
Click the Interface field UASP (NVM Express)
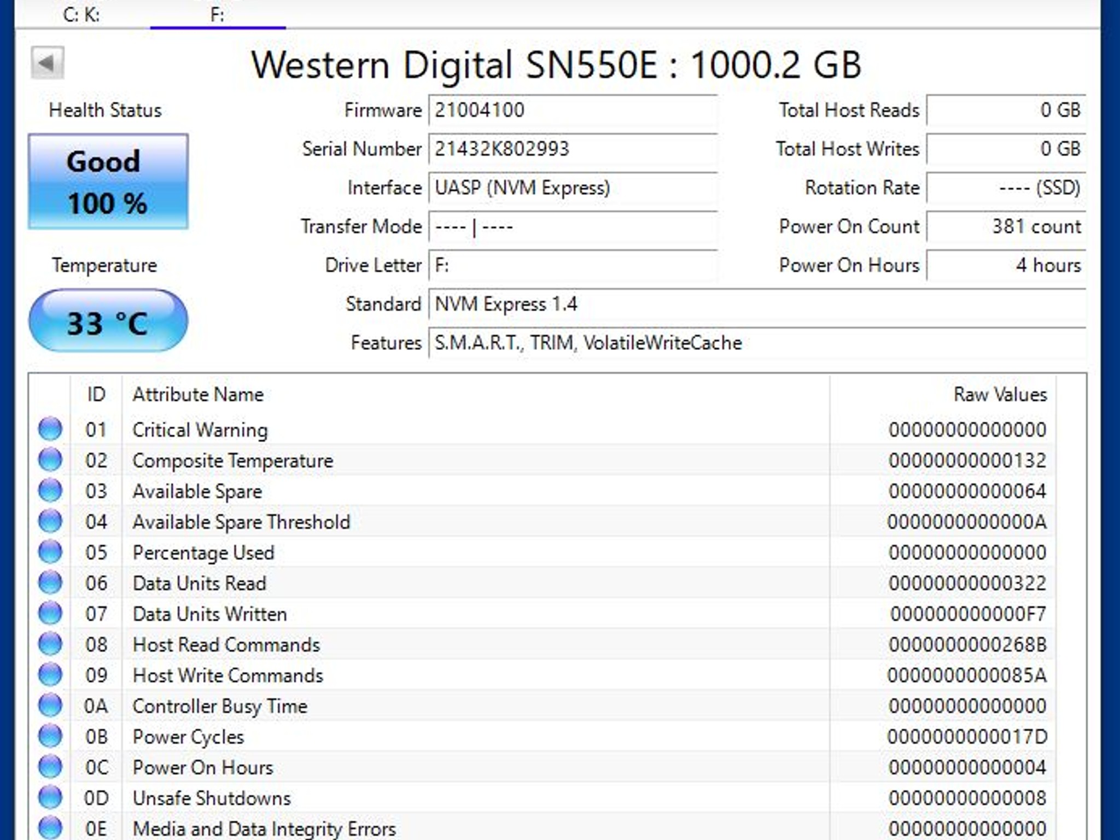pos(573,188)
